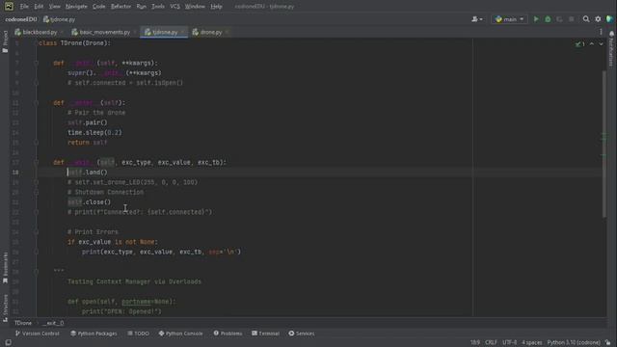Go to previous highlighted problem arrow
The height and width of the screenshot is (347, 617).
[x=592, y=44]
